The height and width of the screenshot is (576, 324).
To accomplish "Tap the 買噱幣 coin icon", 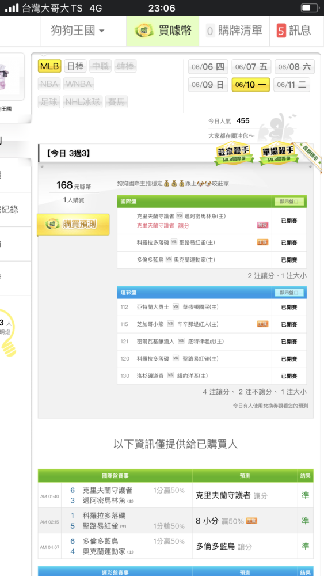I will coord(144,31).
